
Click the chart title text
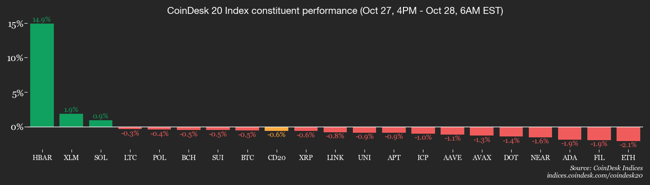[x=335, y=11]
